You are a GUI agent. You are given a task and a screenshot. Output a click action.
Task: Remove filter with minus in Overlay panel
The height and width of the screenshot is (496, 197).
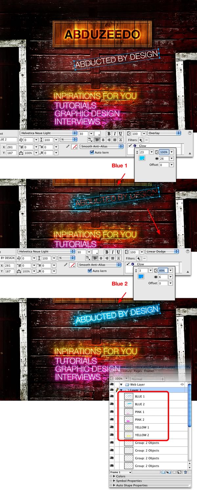[146, 140]
